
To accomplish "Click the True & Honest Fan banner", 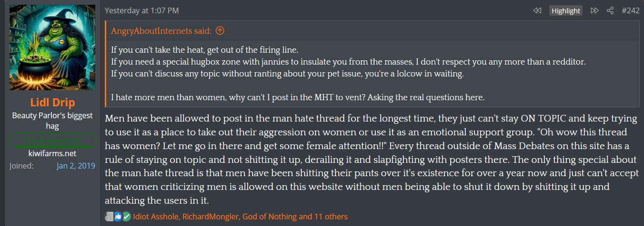I will (x=52, y=140).
